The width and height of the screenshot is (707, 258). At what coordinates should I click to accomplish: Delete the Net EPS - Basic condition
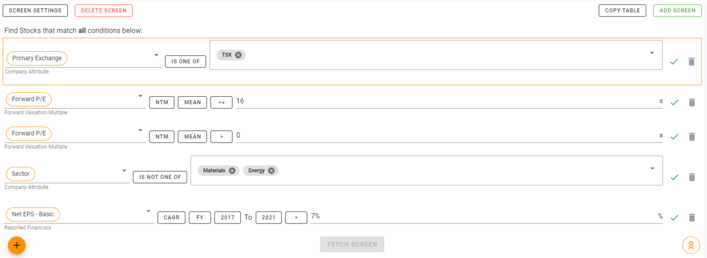[x=692, y=218]
